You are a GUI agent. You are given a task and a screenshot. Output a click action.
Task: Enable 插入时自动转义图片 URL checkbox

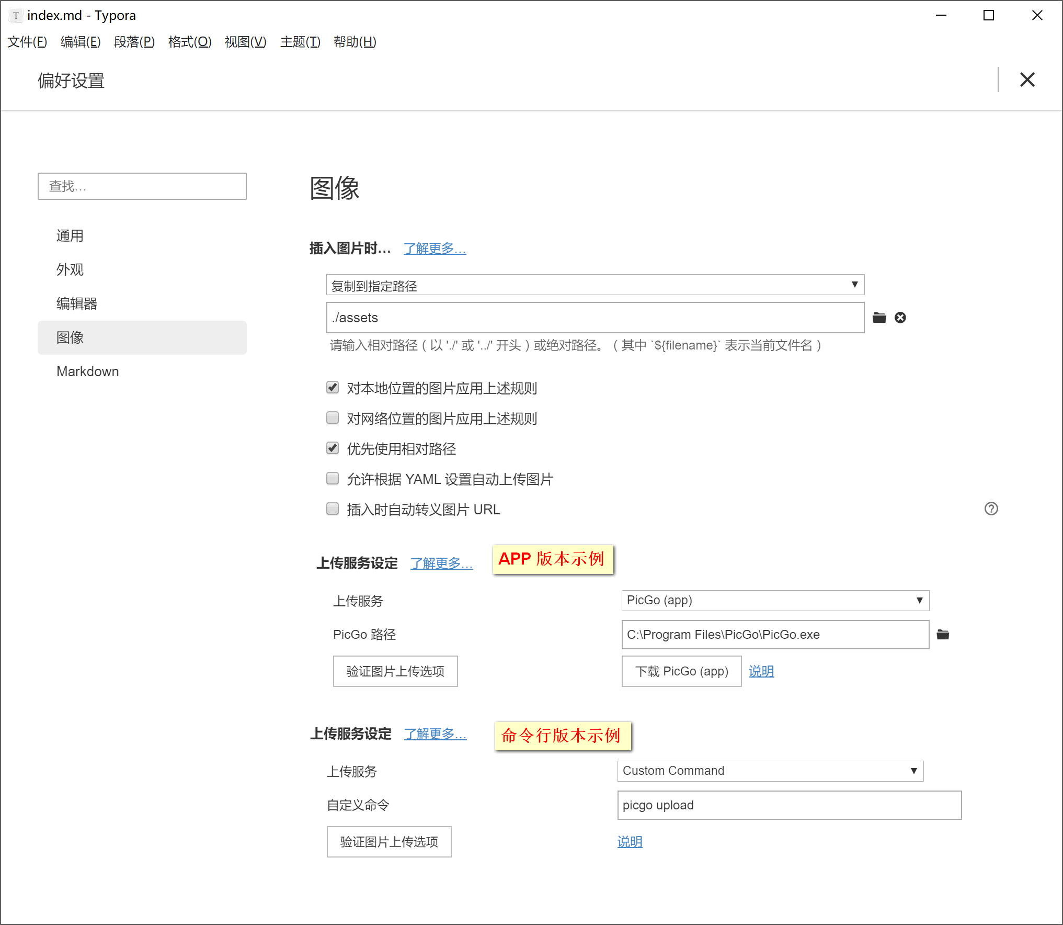(x=332, y=507)
